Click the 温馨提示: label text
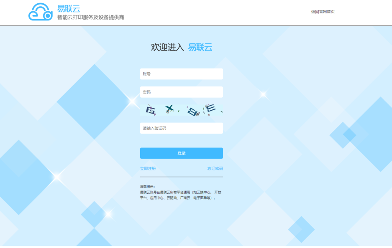 (x=148, y=187)
